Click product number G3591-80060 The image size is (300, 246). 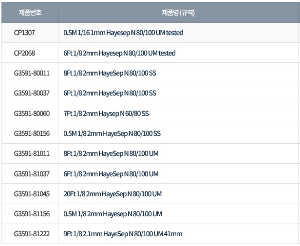32,114
